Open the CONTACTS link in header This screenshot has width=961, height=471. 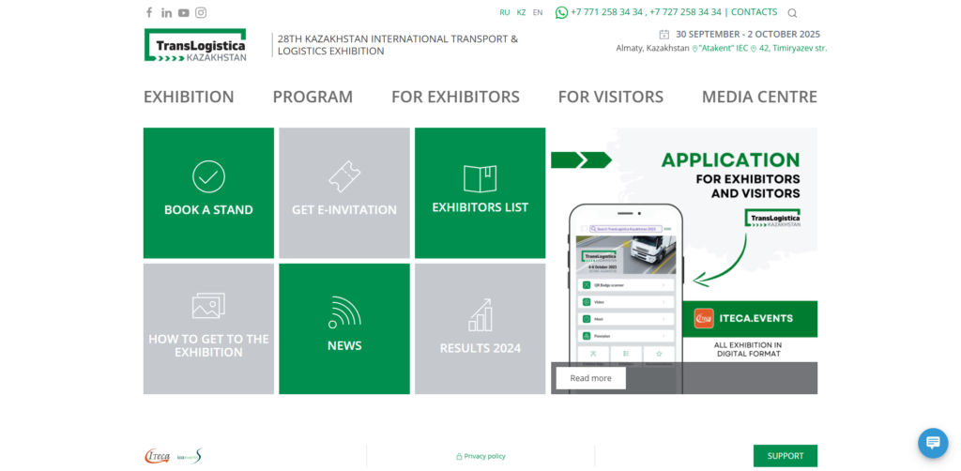point(754,12)
